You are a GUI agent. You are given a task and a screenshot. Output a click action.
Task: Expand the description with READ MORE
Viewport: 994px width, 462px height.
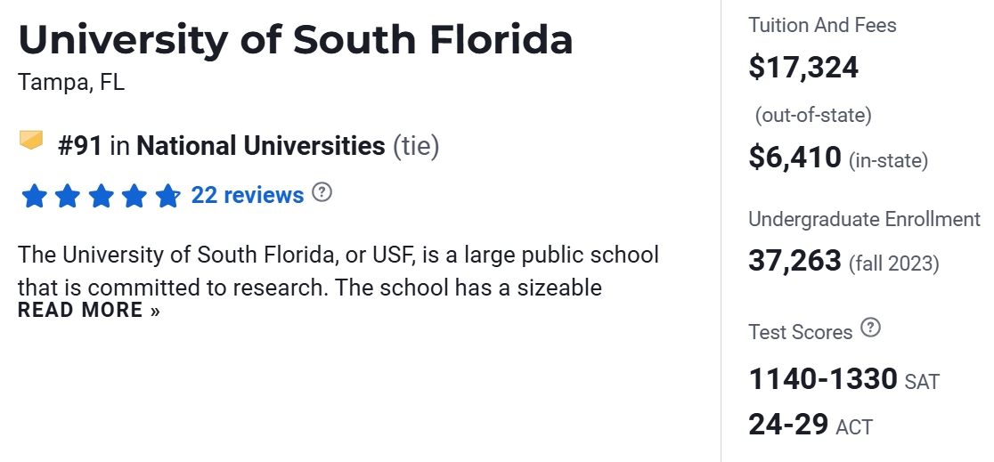[89, 311]
